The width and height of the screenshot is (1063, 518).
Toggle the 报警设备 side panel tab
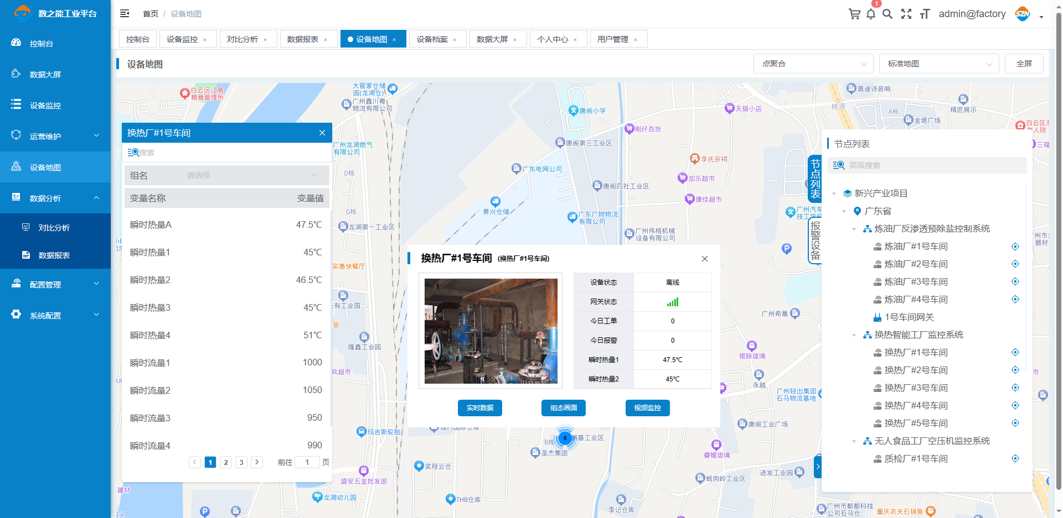click(815, 240)
